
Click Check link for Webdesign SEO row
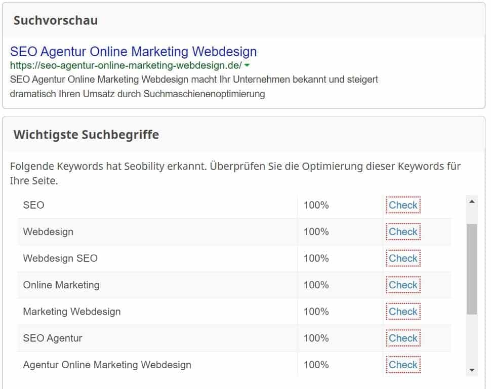(403, 258)
